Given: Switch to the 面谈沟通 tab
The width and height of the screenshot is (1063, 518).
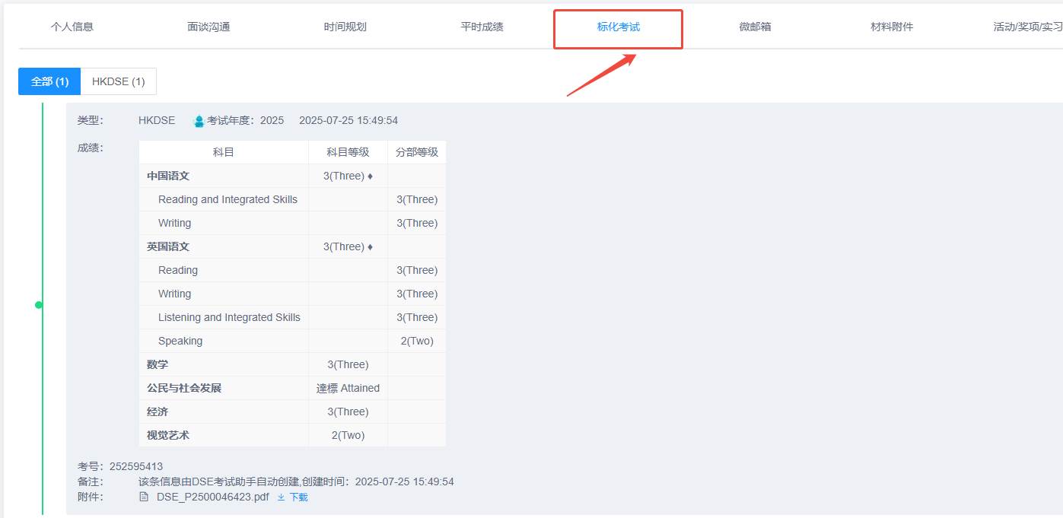Looking at the screenshot, I should pyautogui.click(x=208, y=27).
